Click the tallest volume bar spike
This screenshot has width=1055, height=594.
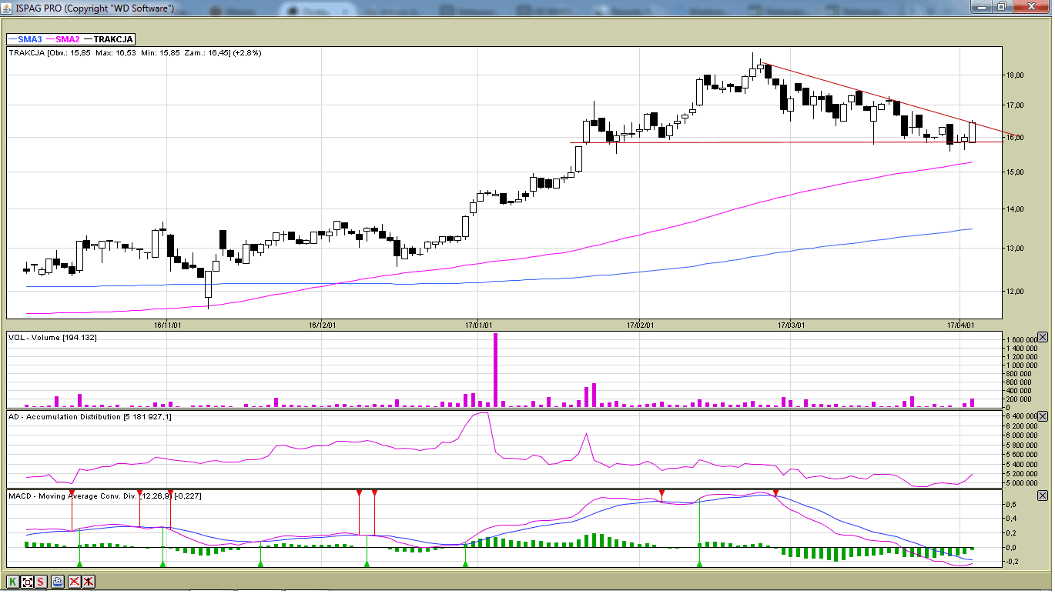tap(495, 369)
